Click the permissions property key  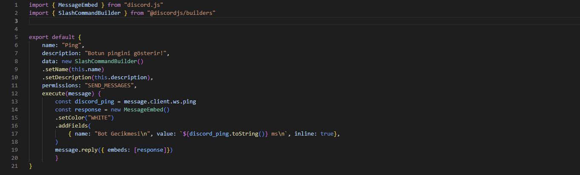click(60, 86)
